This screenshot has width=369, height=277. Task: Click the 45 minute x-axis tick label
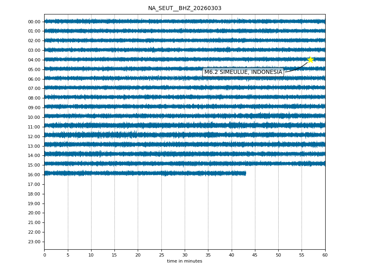pos(255,255)
